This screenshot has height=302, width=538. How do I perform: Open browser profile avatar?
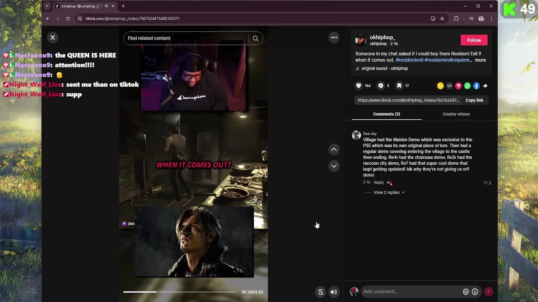(481, 18)
